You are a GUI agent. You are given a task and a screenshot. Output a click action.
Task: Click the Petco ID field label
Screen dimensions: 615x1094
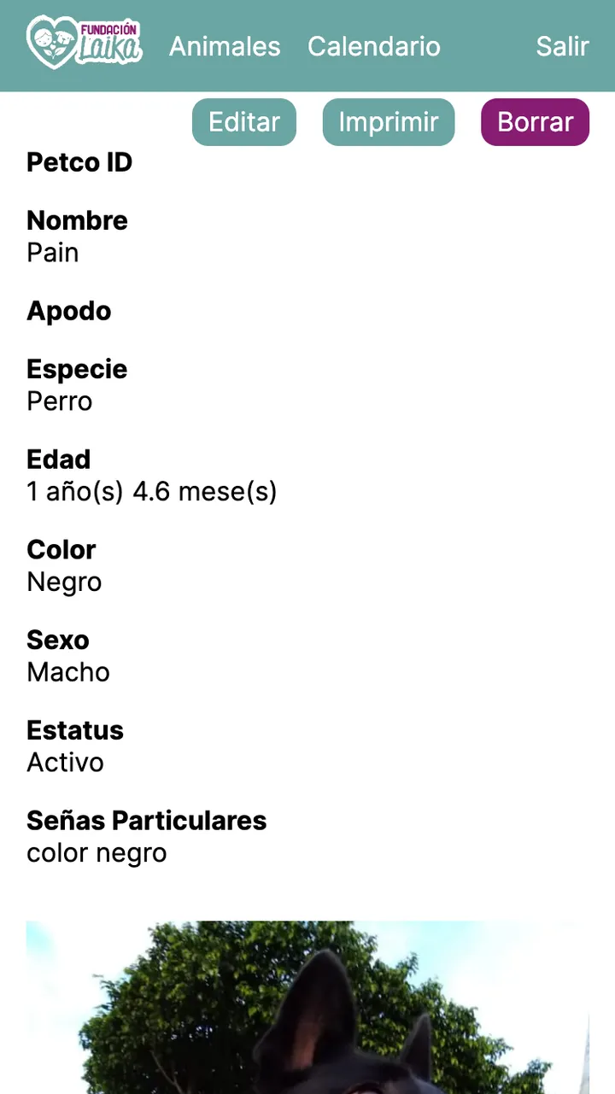coord(79,162)
